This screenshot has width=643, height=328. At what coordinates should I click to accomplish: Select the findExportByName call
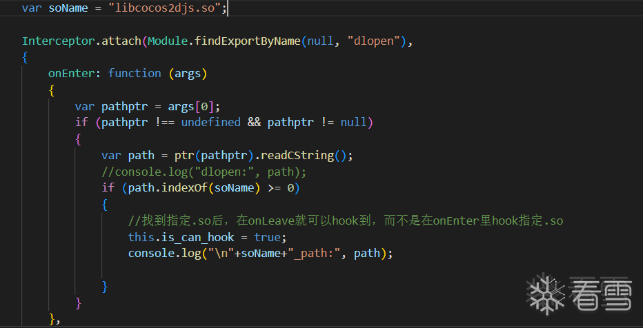coord(248,41)
